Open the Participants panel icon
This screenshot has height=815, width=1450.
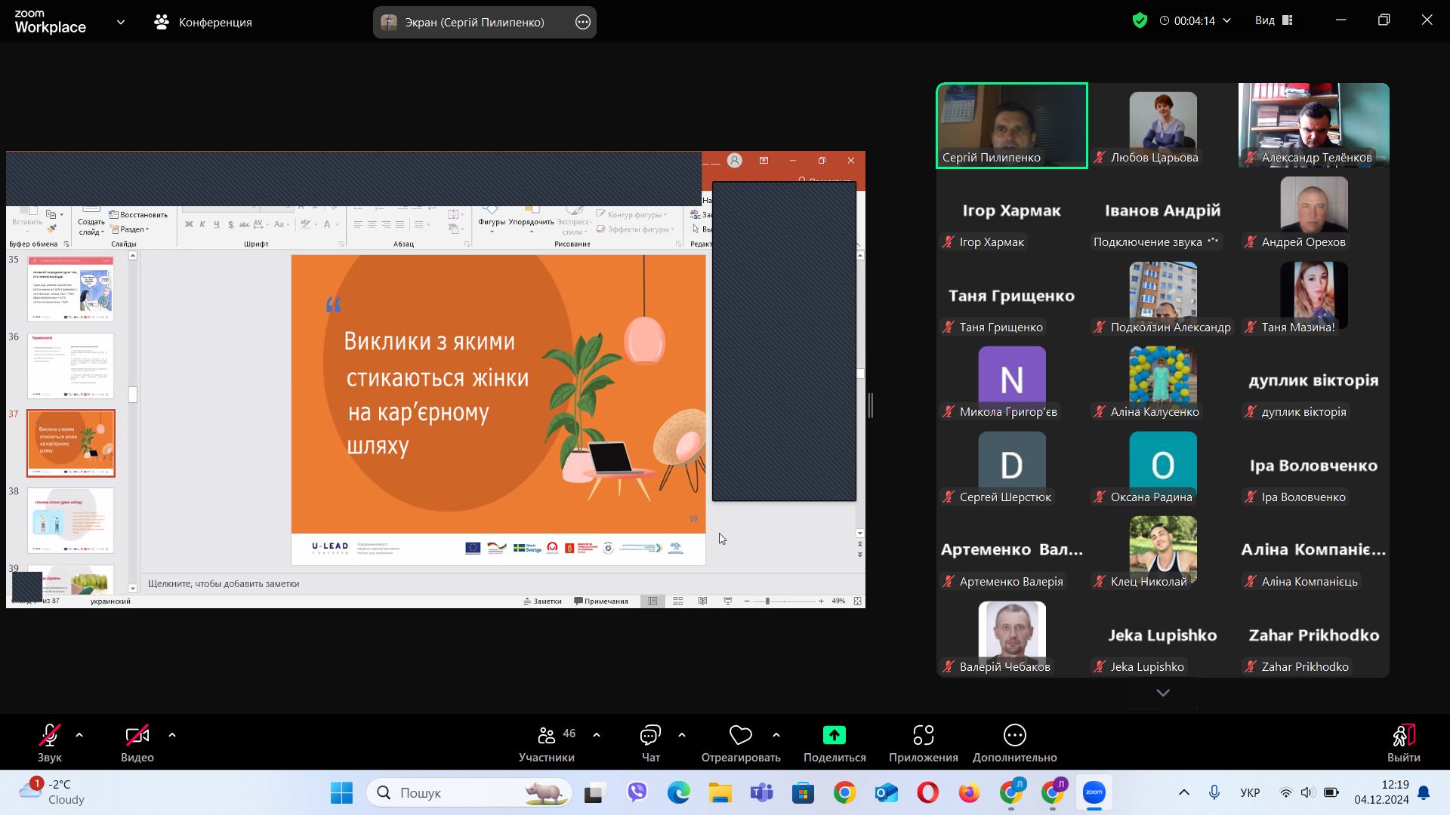(x=547, y=736)
